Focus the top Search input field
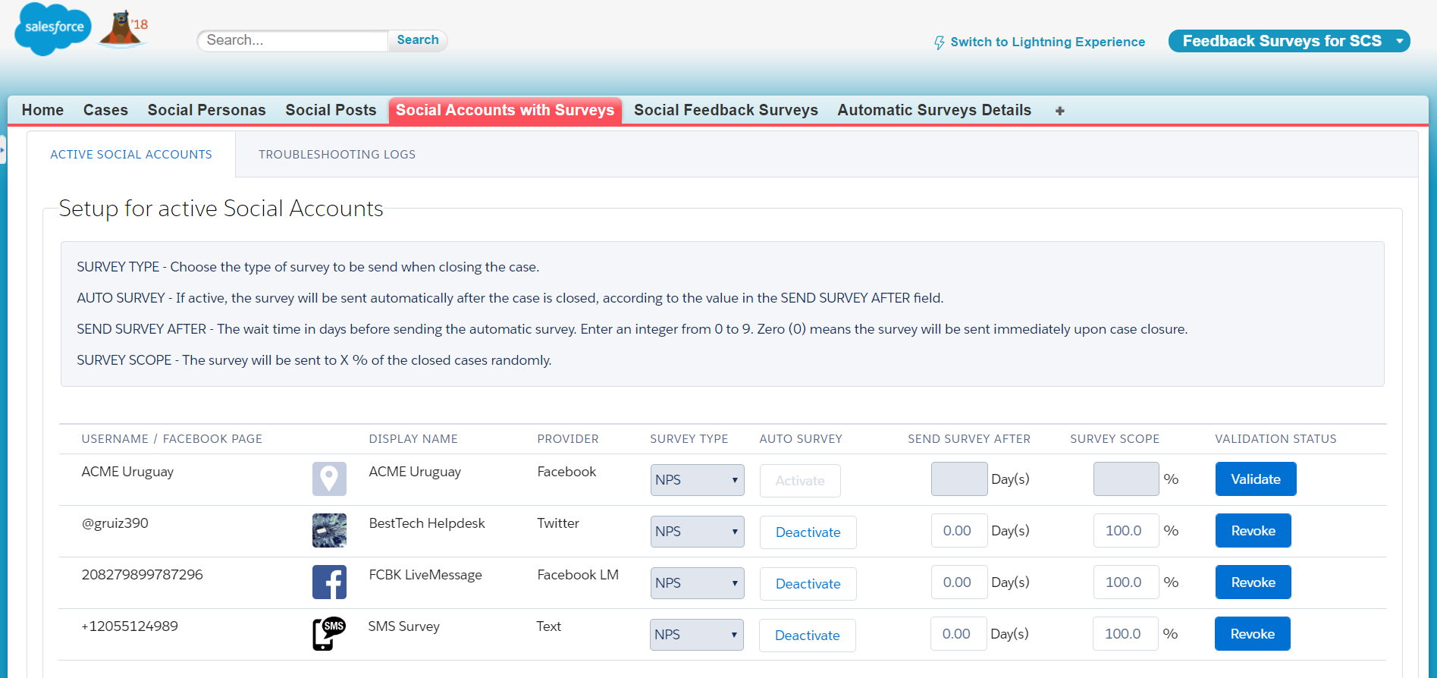This screenshot has width=1437, height=678. click(294, 40)
